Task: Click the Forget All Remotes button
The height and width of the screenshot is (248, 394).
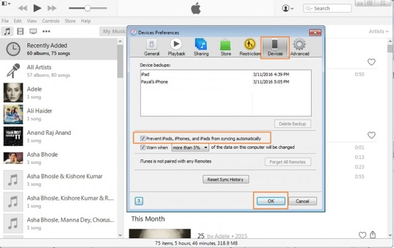Action: (x=288, y=162)
